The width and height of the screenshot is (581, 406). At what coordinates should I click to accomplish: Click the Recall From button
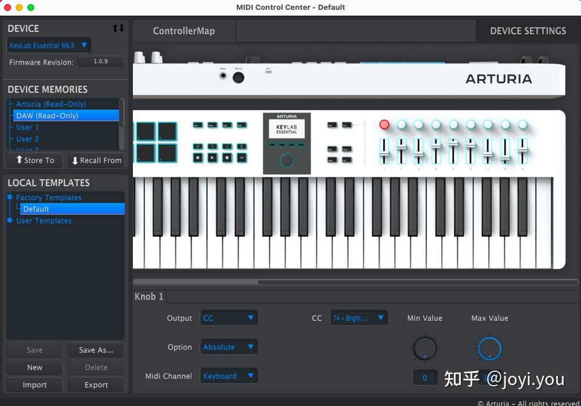click(96, 160)
